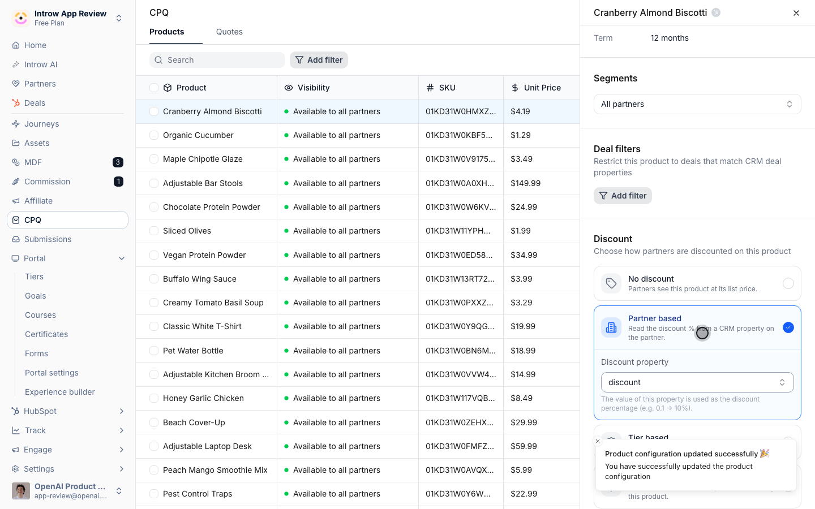The image size is (815, 509).
Task: Tick the Adjustable Bar Stools checkbox
Action: click(x=154, y=183)
